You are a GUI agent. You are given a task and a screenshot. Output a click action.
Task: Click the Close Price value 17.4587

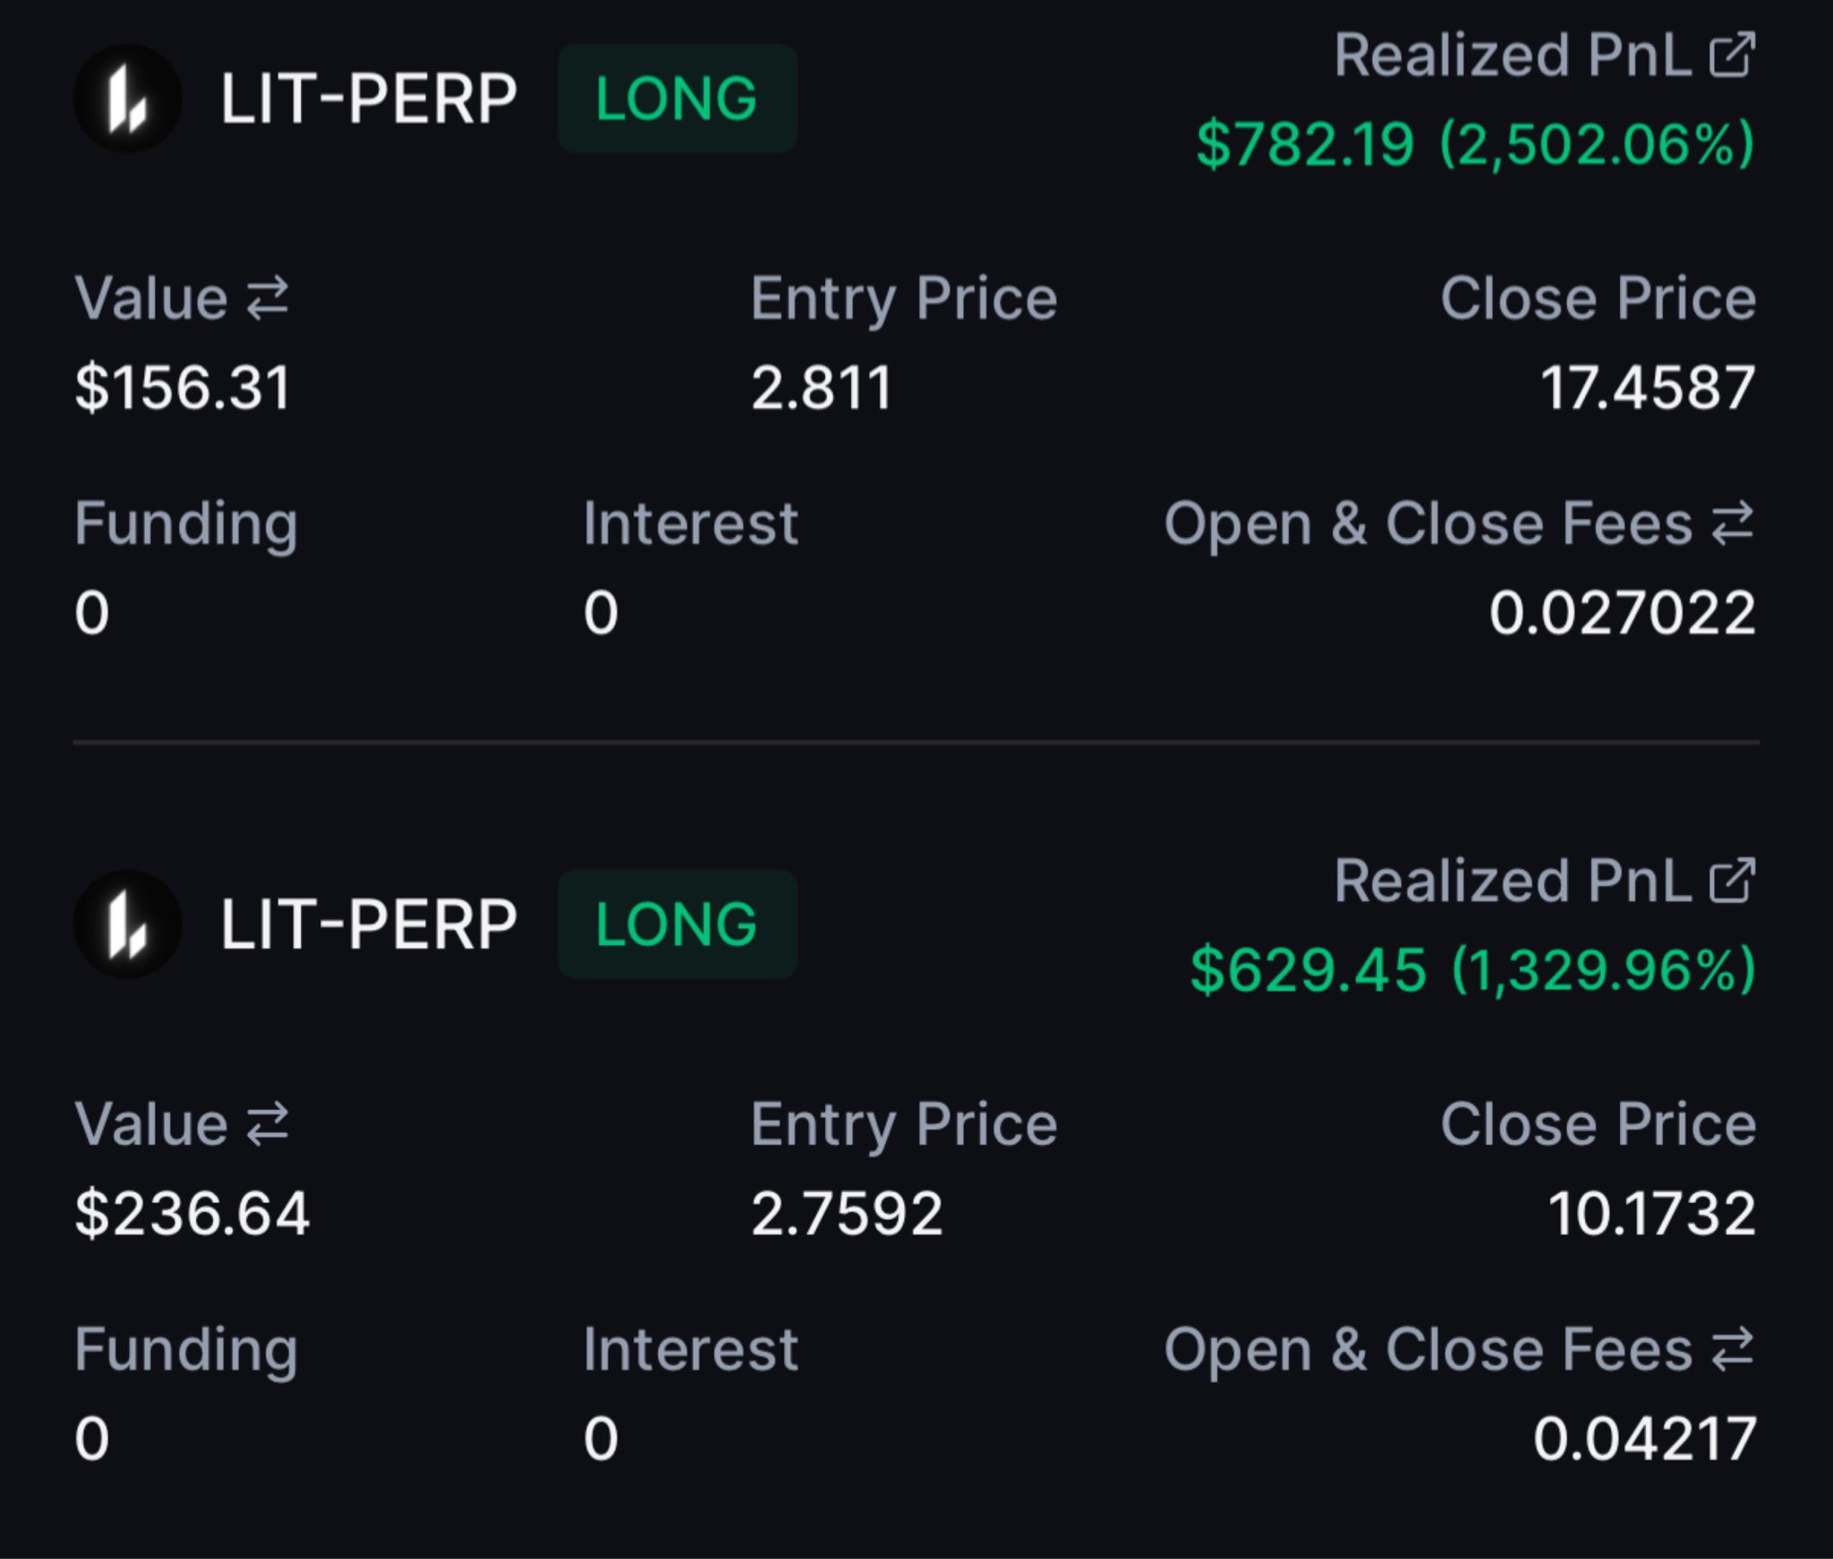pos(1647,388)
